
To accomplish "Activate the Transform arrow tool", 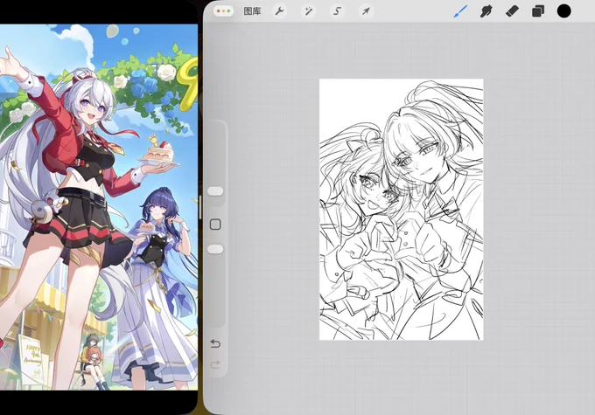I will [x=366, y=11].
